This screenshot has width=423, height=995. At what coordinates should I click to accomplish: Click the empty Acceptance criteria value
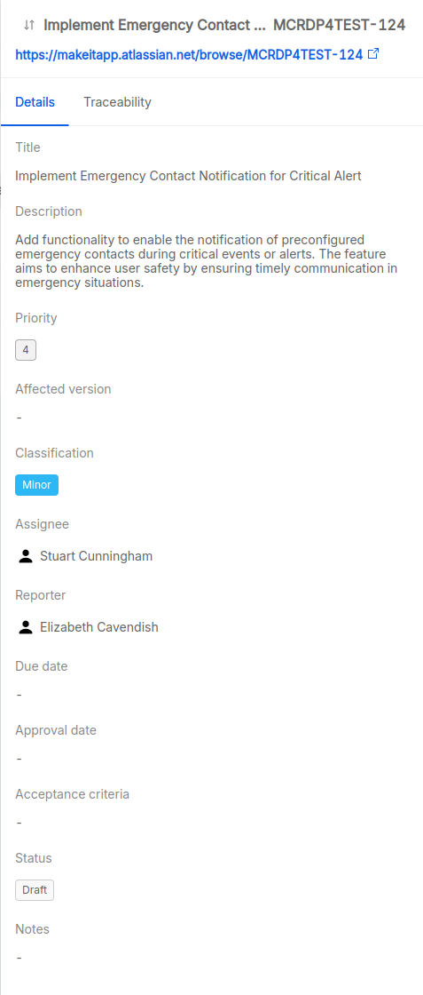19,823
